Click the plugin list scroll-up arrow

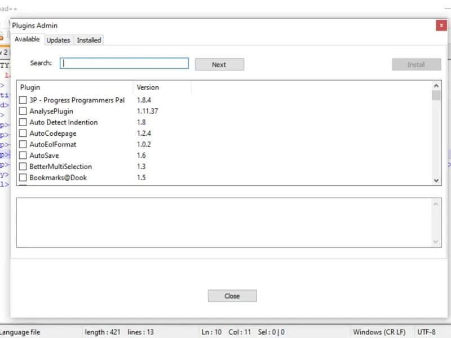click(436, 86)
